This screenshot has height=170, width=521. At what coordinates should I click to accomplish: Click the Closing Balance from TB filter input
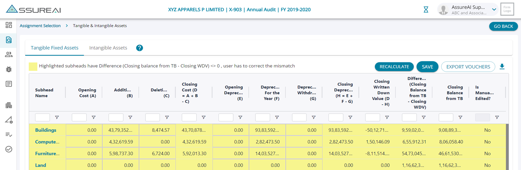click(446, 118)
